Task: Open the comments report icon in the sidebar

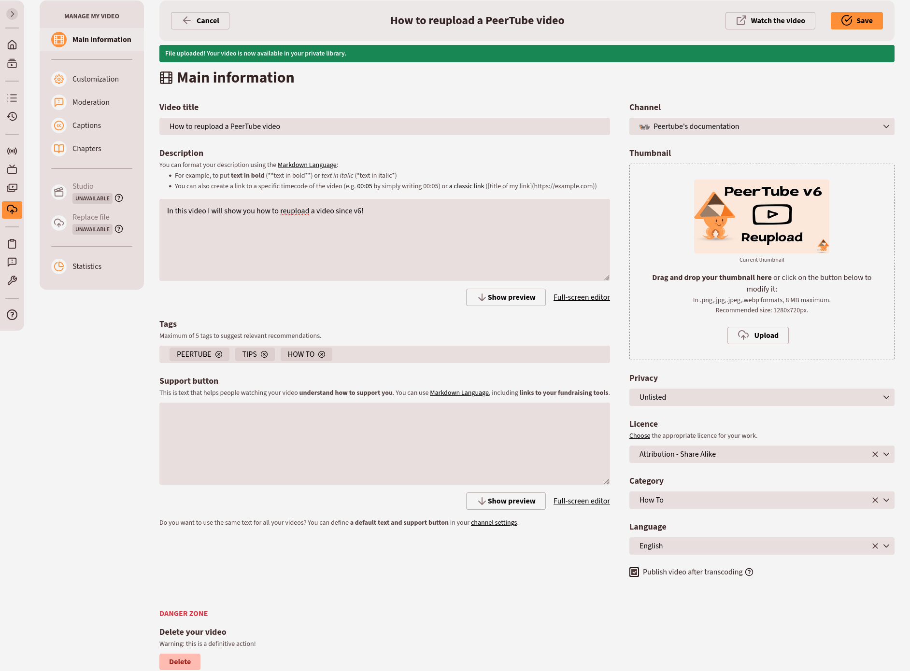Action: [12, 262]
